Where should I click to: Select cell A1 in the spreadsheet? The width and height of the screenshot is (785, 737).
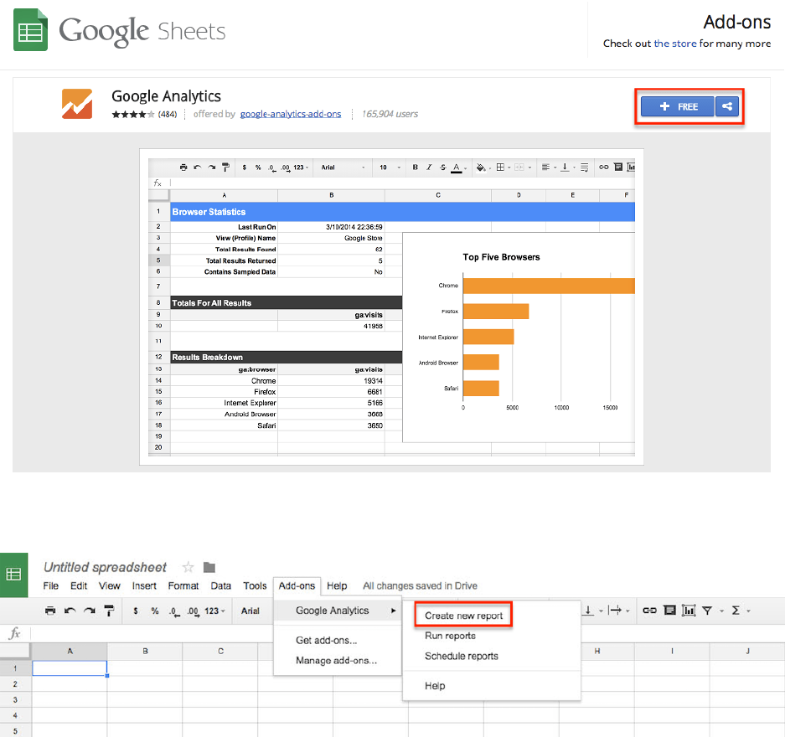[x=70, y=668]
